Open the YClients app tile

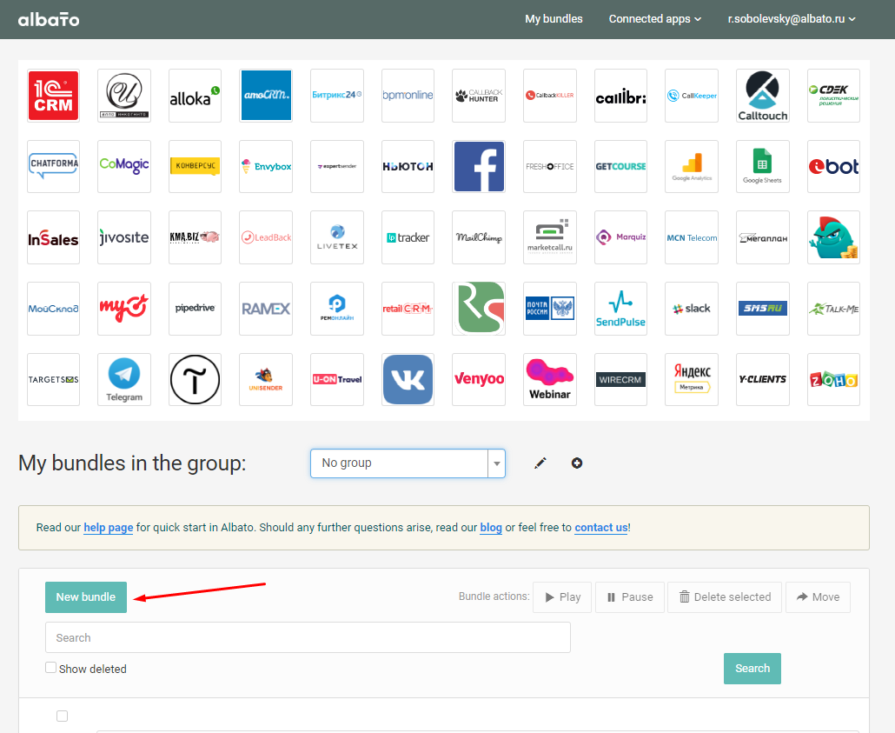pos(763,379)
